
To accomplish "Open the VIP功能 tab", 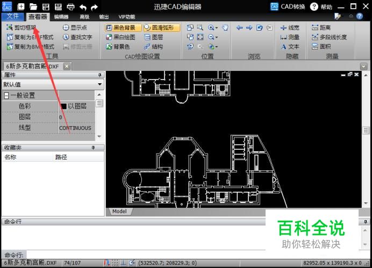I will tap(127, 17).
